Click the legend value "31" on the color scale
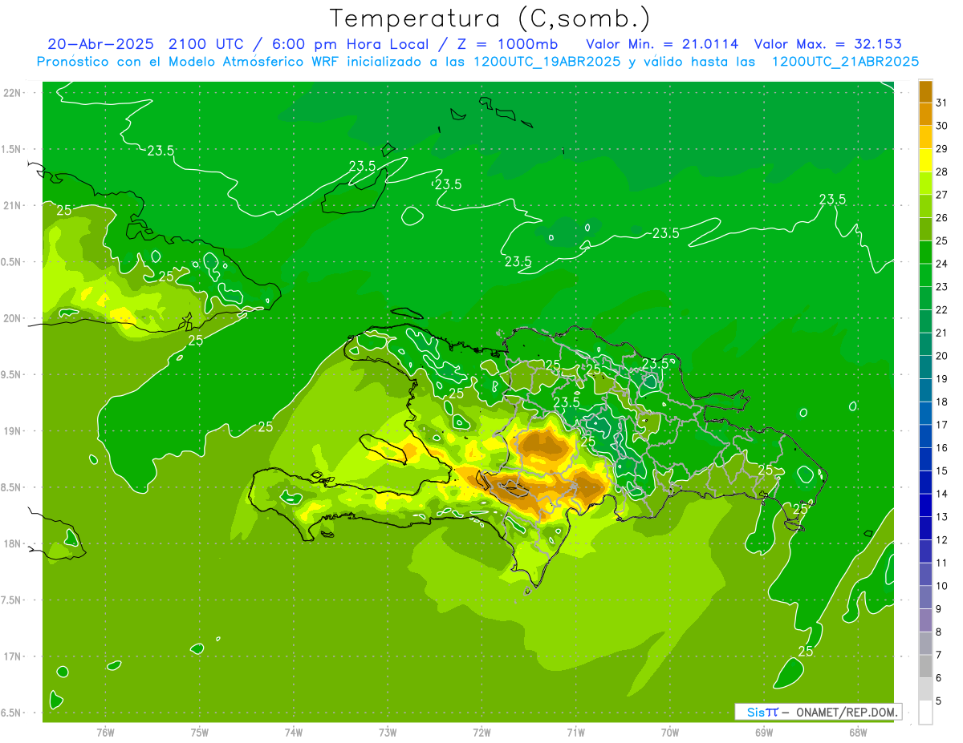Screen dimensions: 963x743 (941, 103)
